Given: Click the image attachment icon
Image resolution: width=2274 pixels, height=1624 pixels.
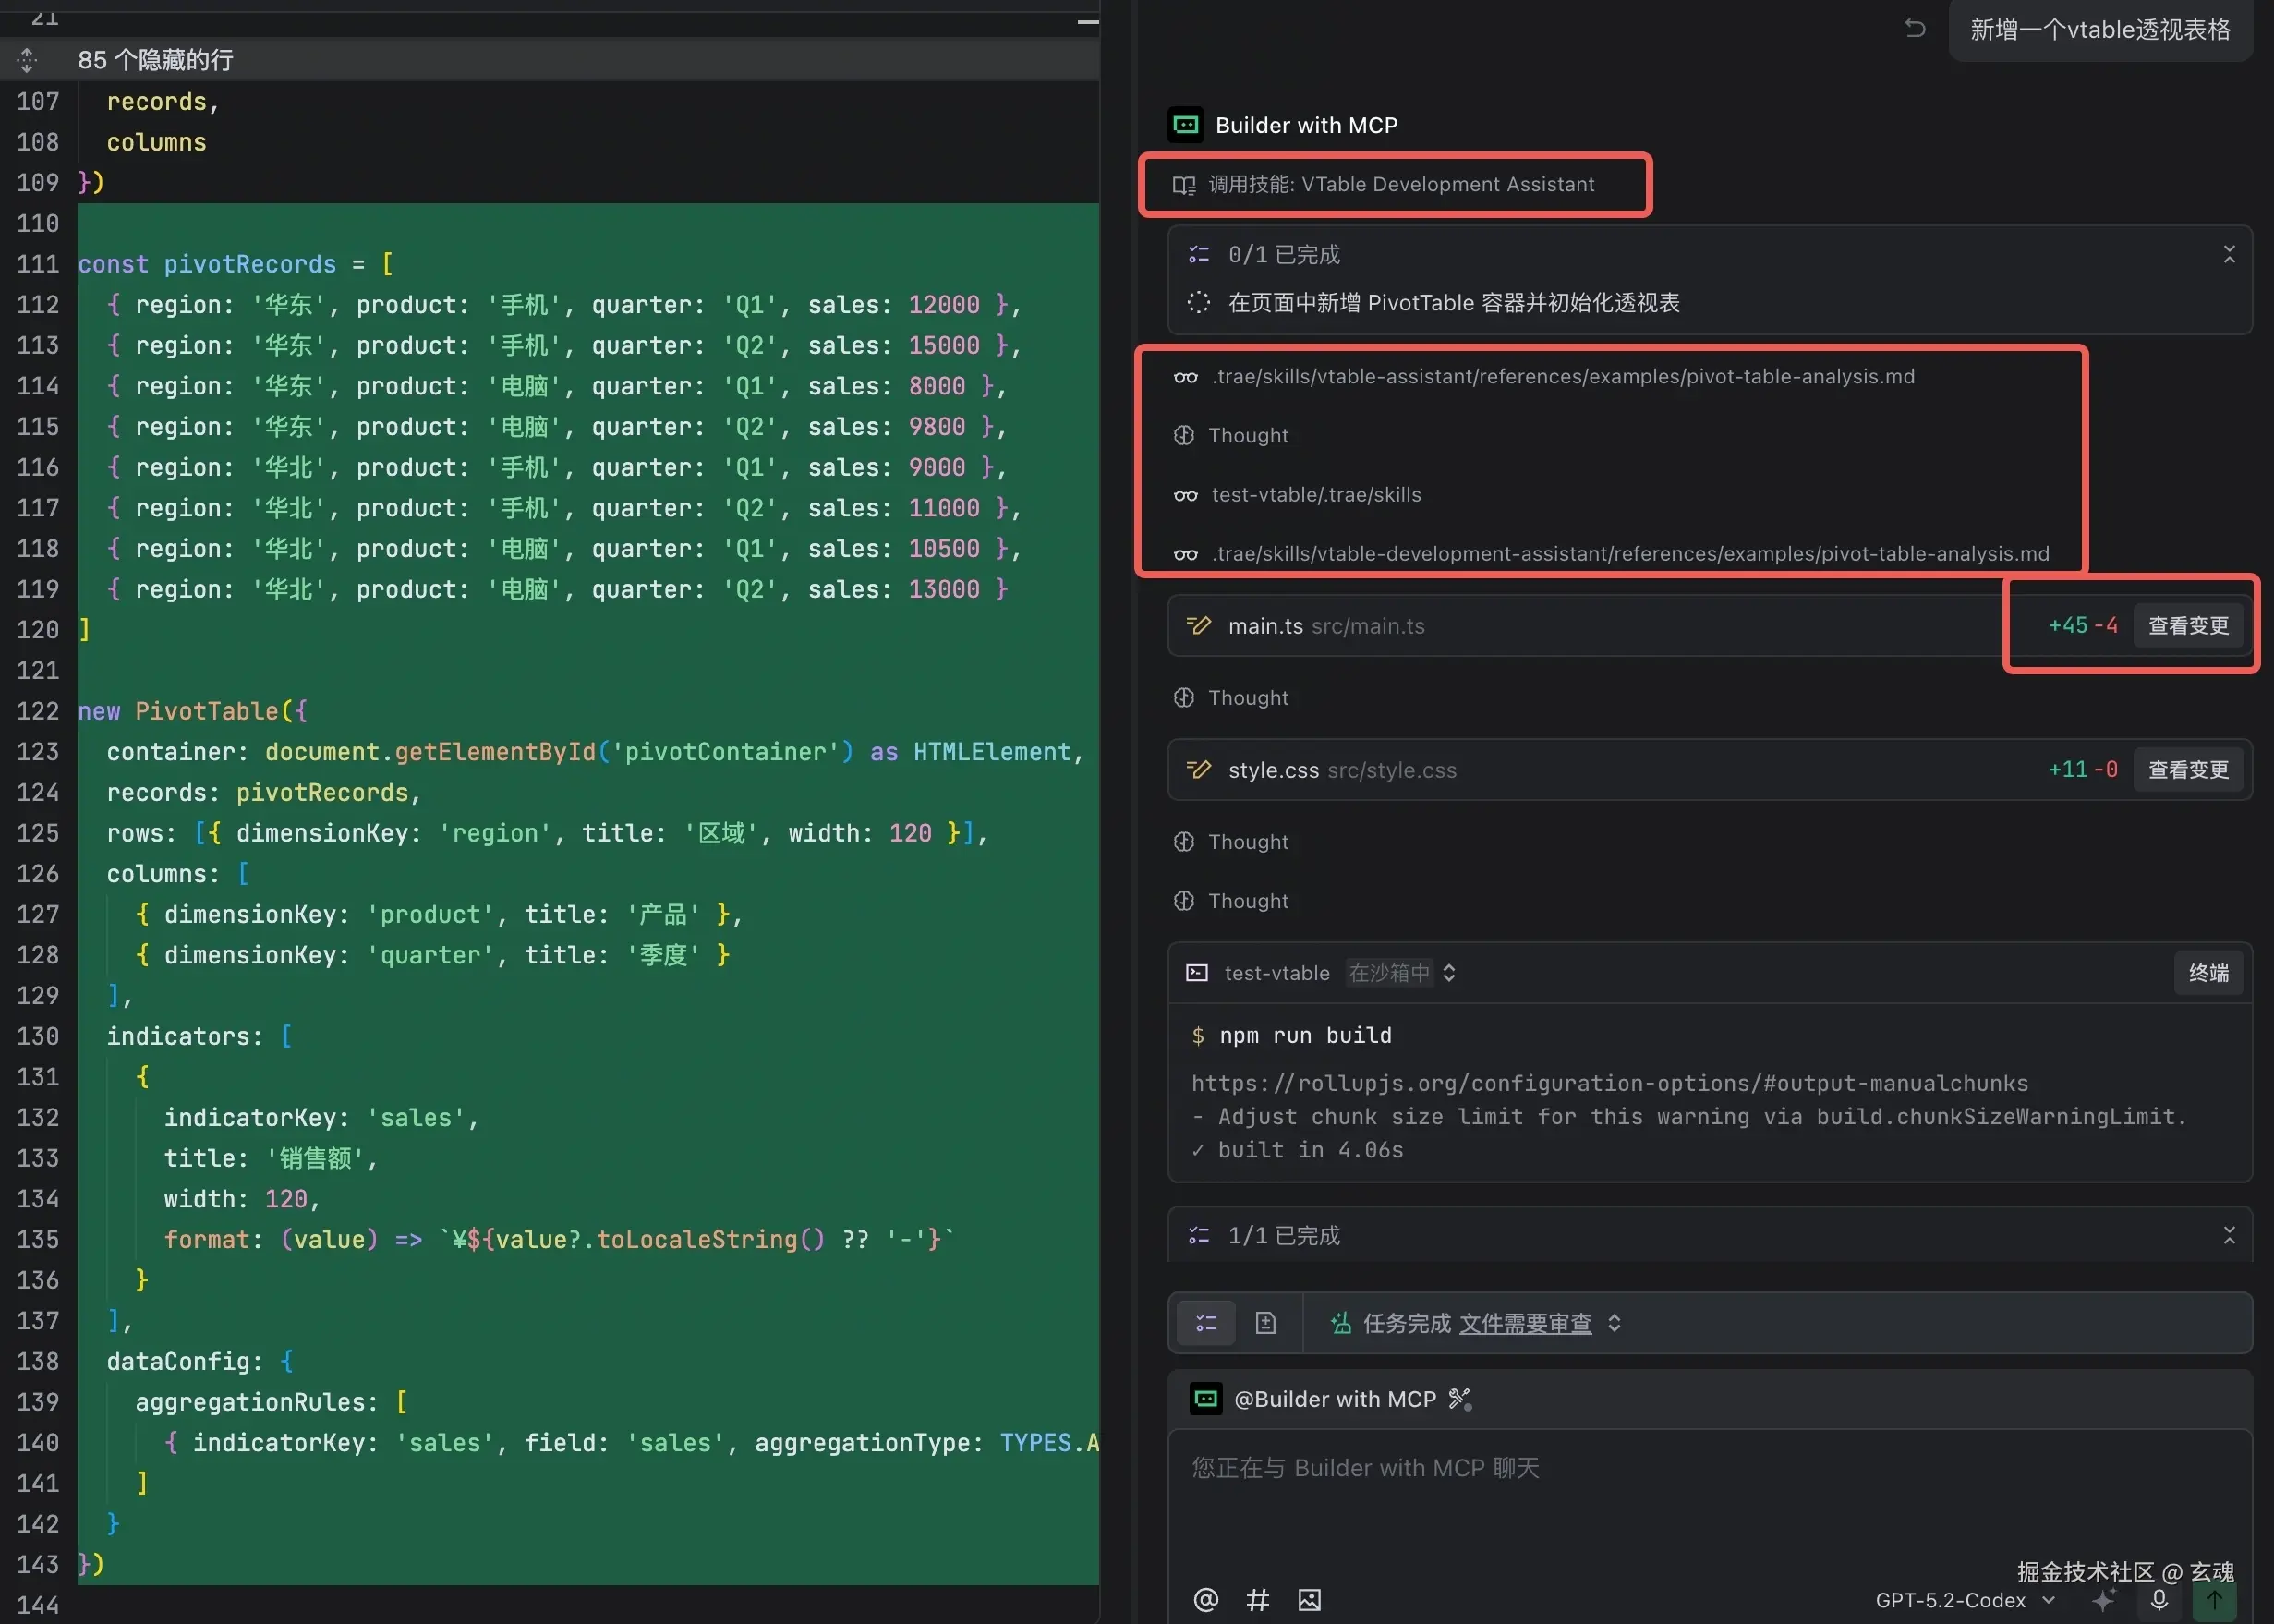Looking at the screenshot, I should pyautogui.click(x=1310, y=1600).
